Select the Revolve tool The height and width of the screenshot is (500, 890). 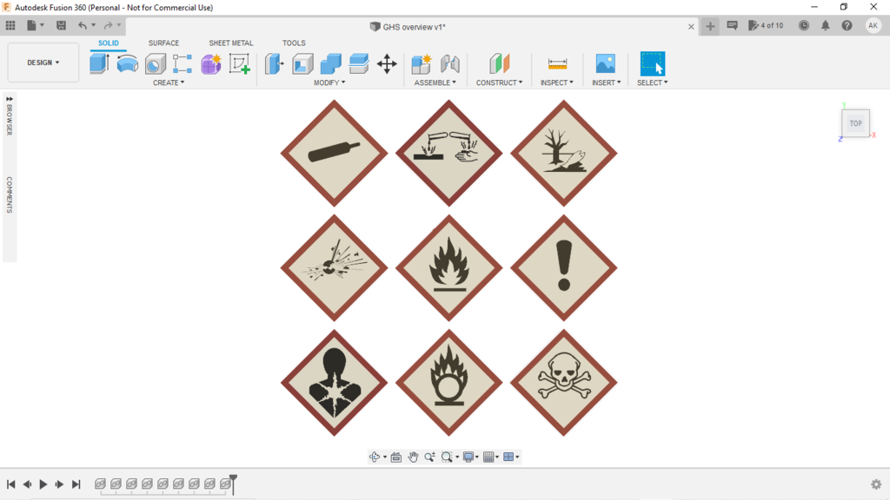[127, 64]
